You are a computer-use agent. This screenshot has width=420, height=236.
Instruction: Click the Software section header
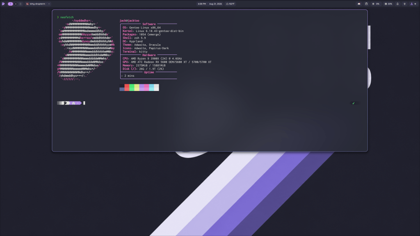(149, 24)
